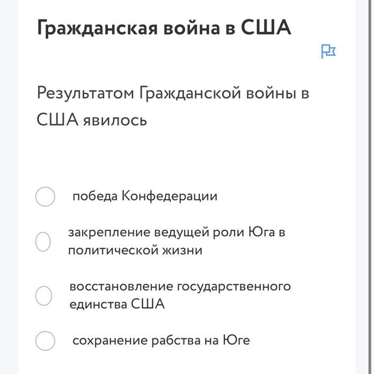Screen dimensions: 374x374
Task: Click the question text 'Результатом Гражданской войны в'
Action: coord(173,93)
